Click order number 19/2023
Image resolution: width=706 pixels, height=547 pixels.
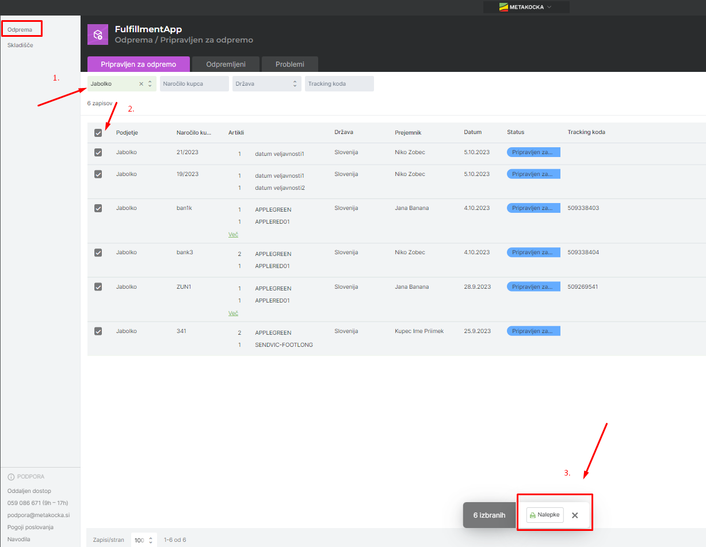(x=188, y=174)
